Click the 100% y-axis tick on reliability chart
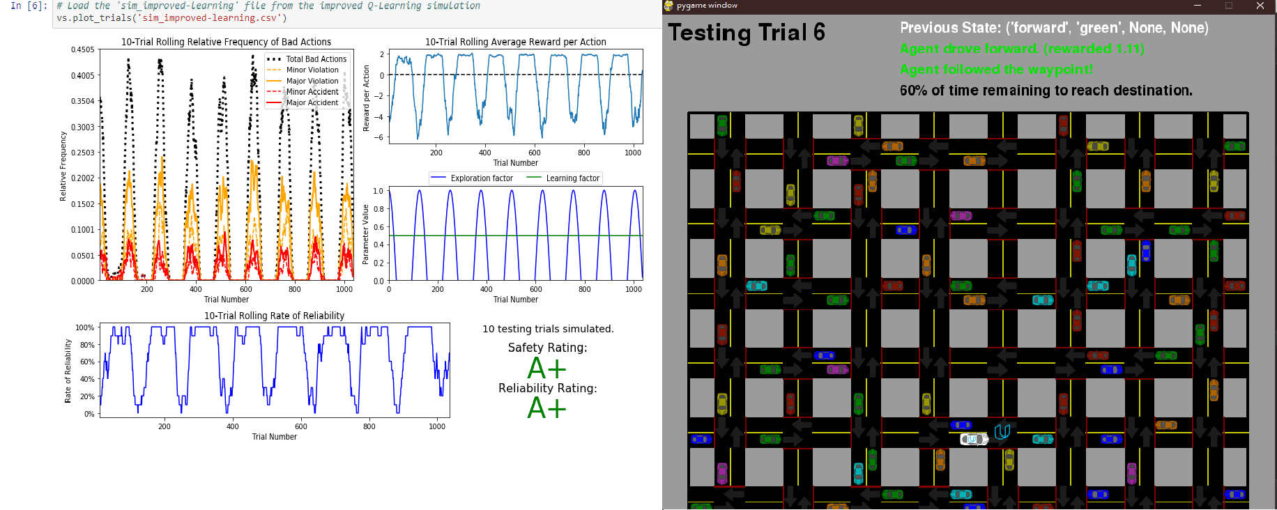Viewport: 1277px width, 510px height. tap(85, 327)
